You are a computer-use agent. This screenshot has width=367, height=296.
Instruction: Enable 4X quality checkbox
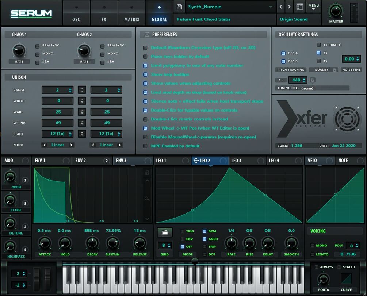coord(318,61)
